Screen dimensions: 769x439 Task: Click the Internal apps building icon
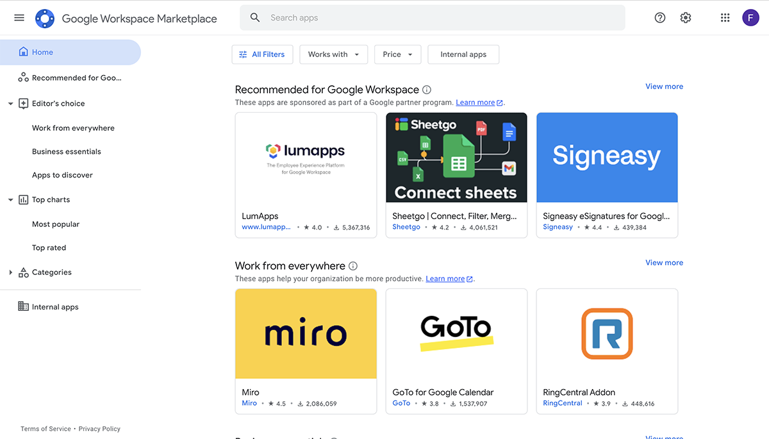(24, 306)
